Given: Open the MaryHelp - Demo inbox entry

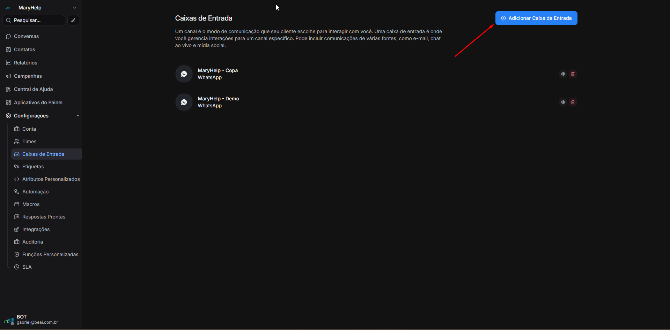Looking at the screenshot, I should click(x=218, y=99).
